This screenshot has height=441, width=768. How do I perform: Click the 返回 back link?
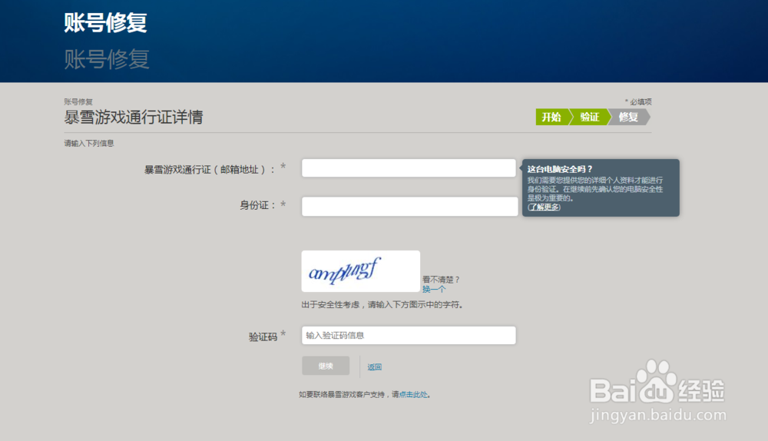374,367
